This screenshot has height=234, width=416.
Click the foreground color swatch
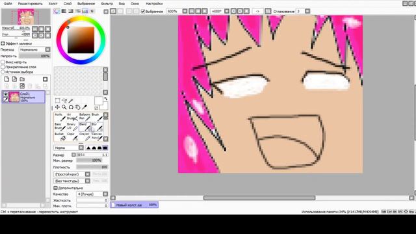[98, 101]
